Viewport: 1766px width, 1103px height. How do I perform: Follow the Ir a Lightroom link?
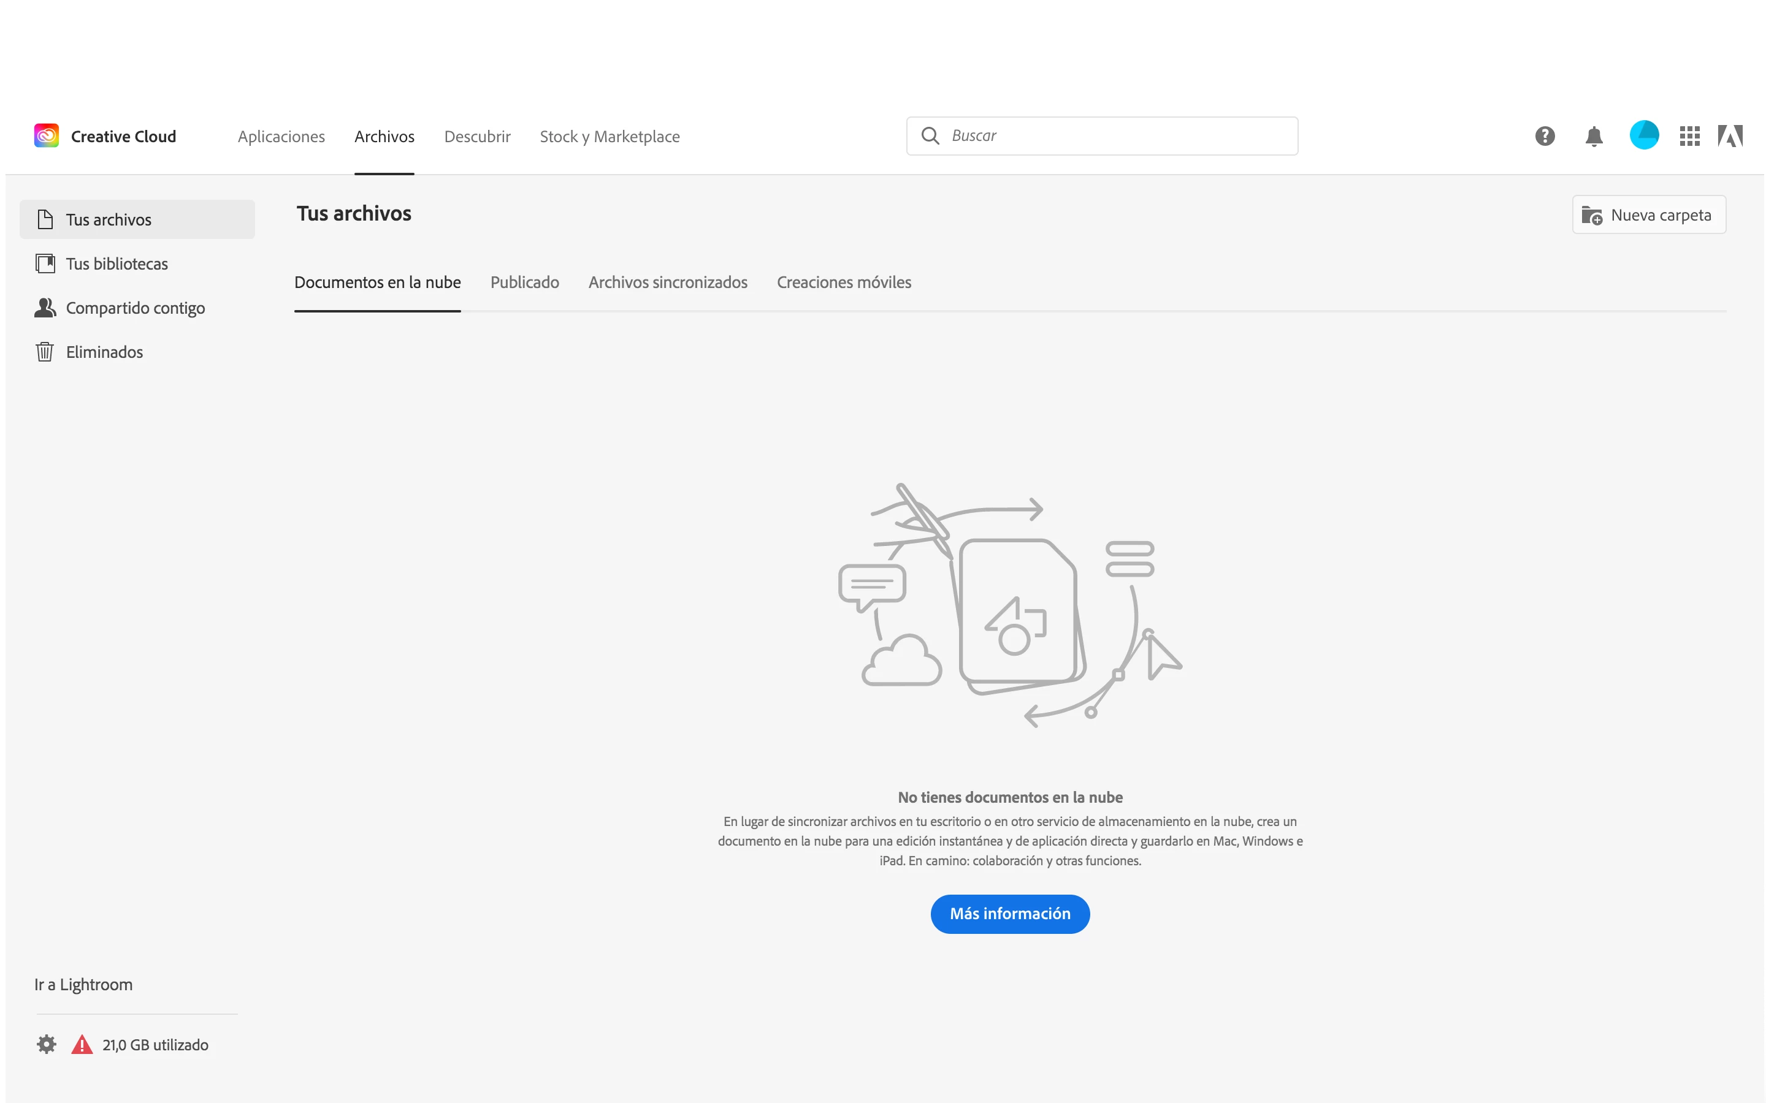point(83,984)
